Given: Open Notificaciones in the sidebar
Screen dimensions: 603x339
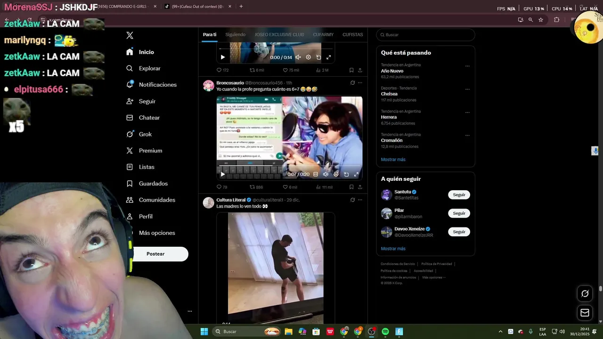Looking at the screenshot, I should coord(152,85).
